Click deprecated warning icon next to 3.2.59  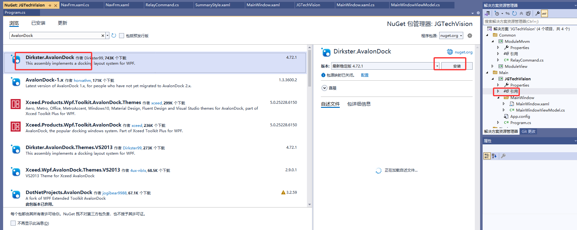click(283, 192)
